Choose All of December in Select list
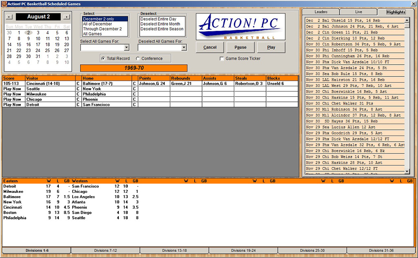This screenshot has height=258, width=418. (97, 24)
